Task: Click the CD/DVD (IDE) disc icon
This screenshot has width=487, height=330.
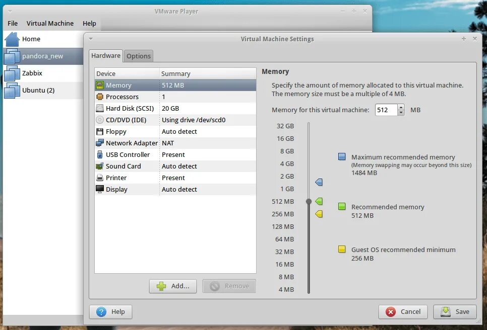Action: [x=100, y=120]
